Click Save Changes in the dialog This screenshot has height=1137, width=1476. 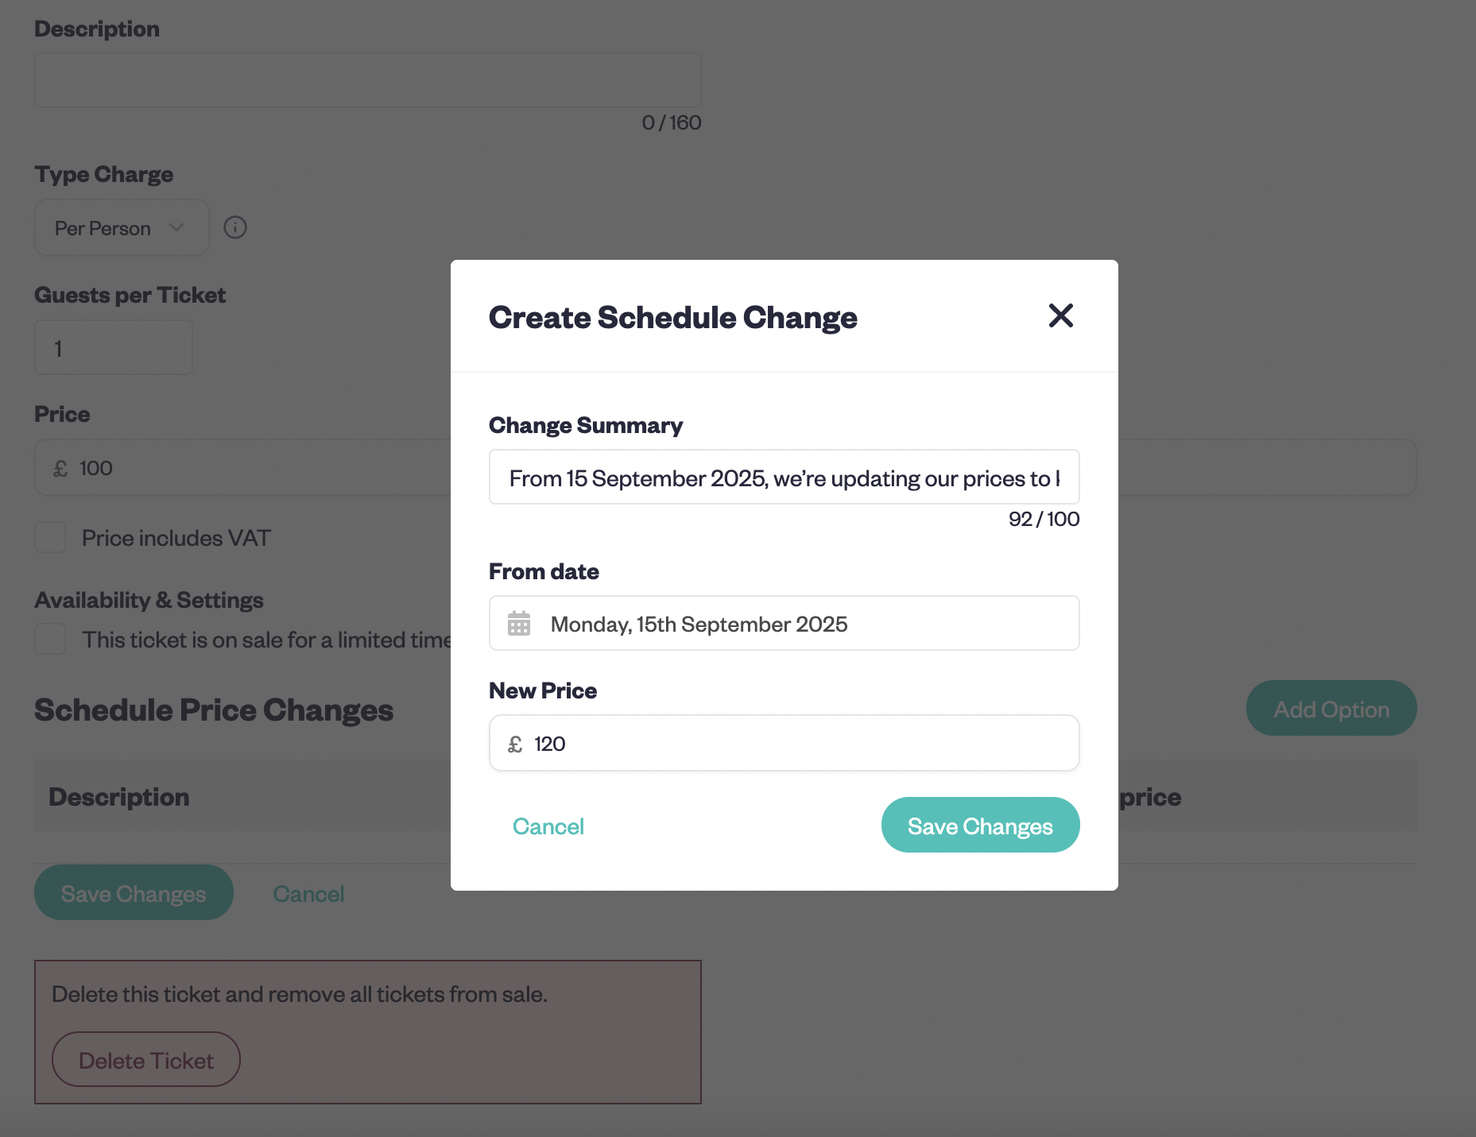coord(980,825)
